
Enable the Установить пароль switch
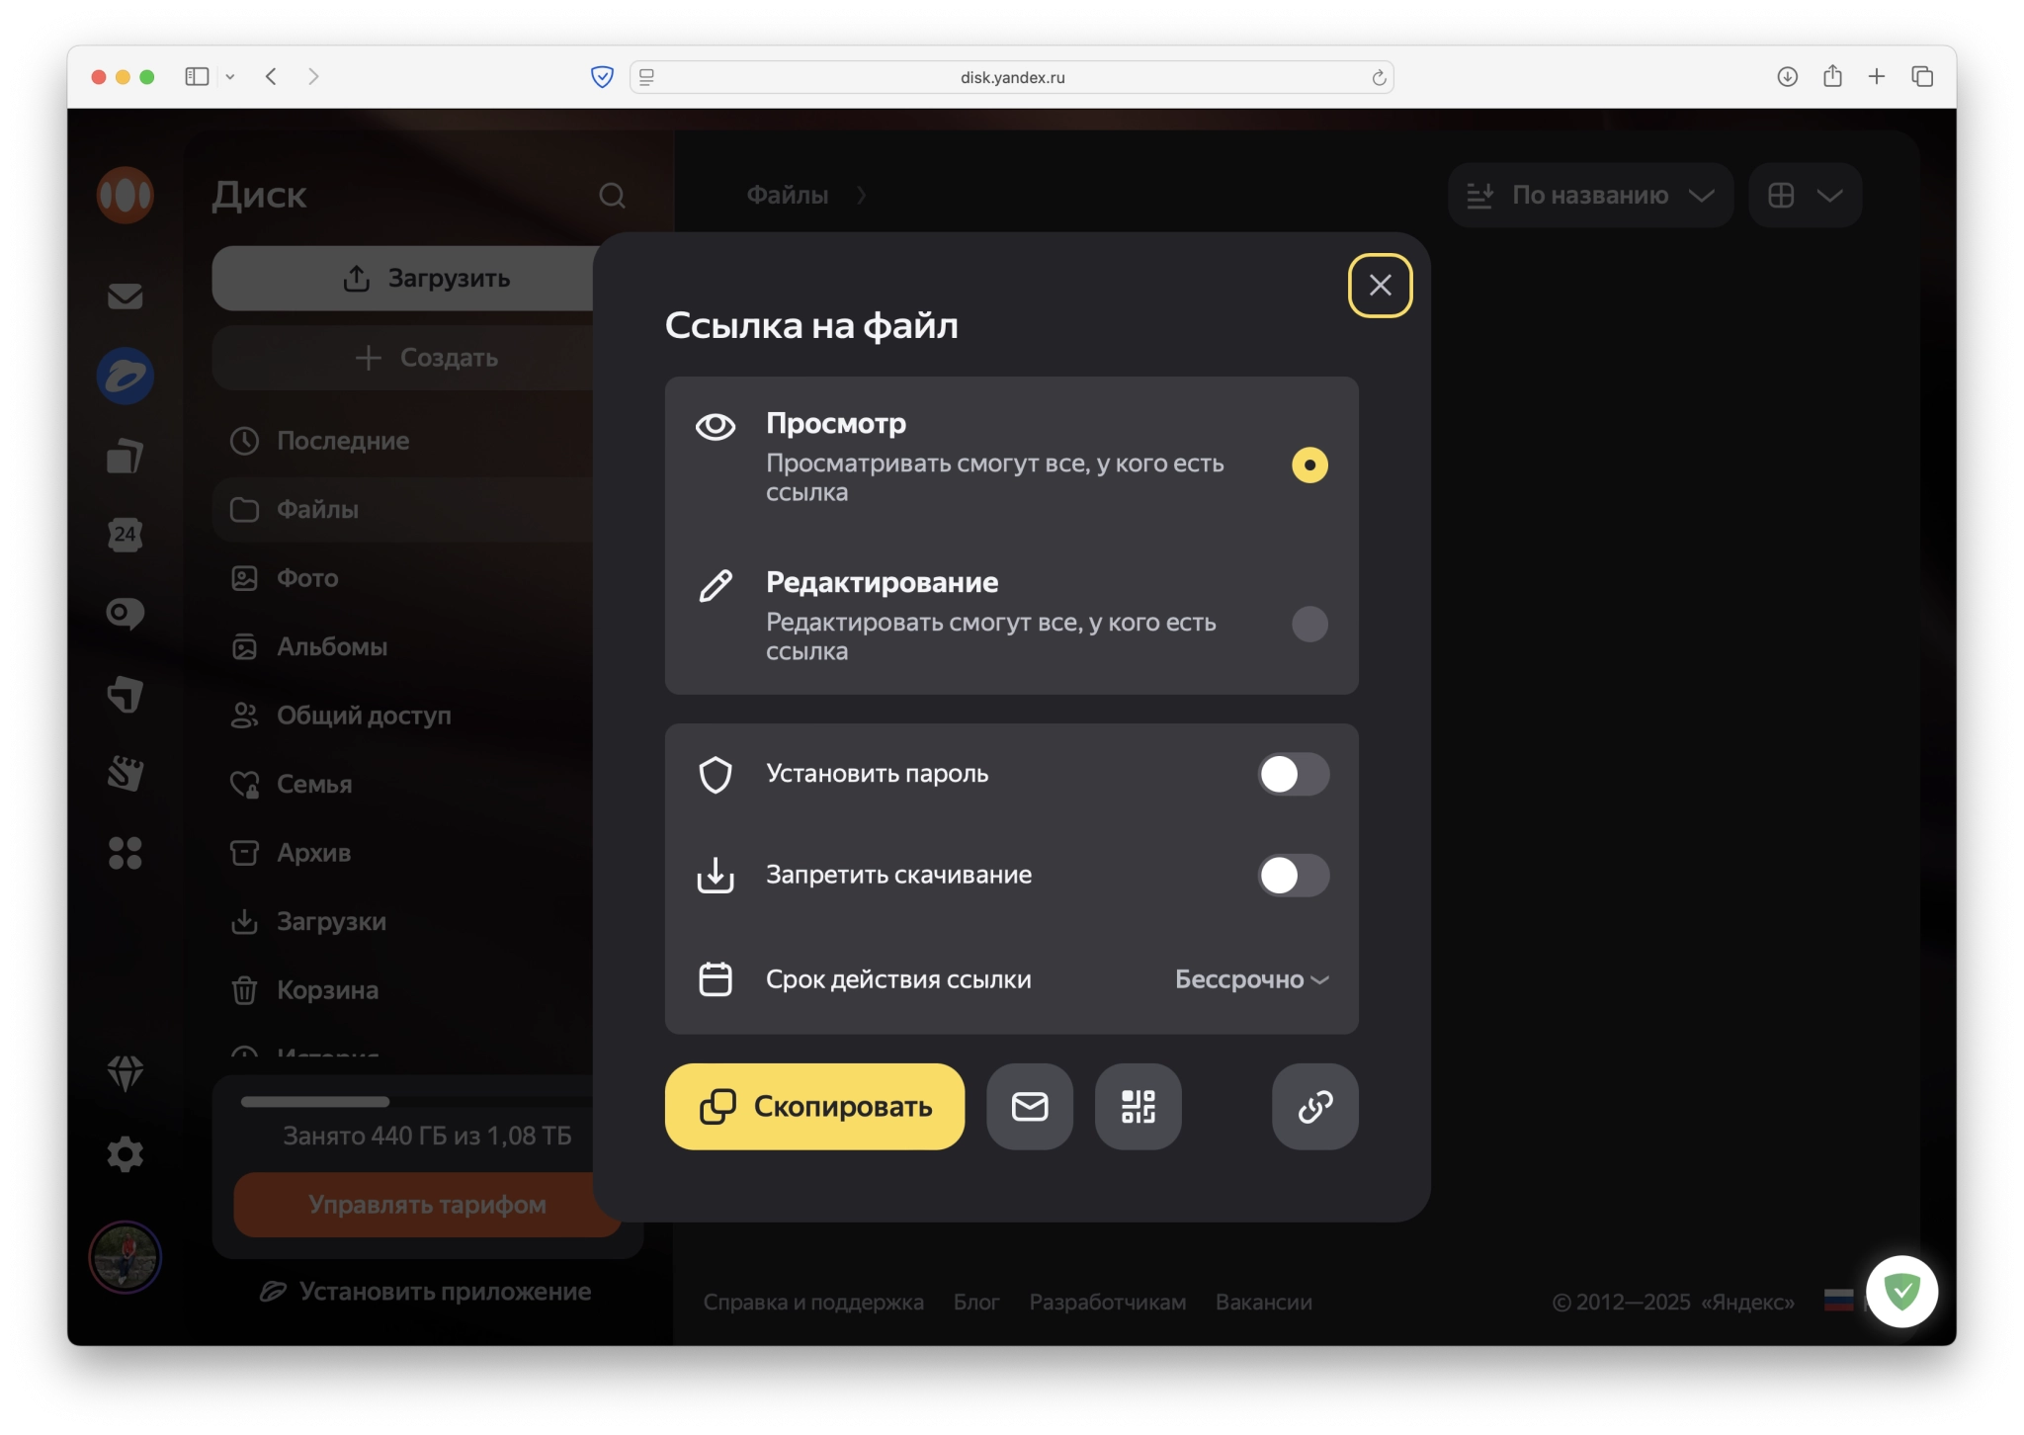tap(1293, 774)
